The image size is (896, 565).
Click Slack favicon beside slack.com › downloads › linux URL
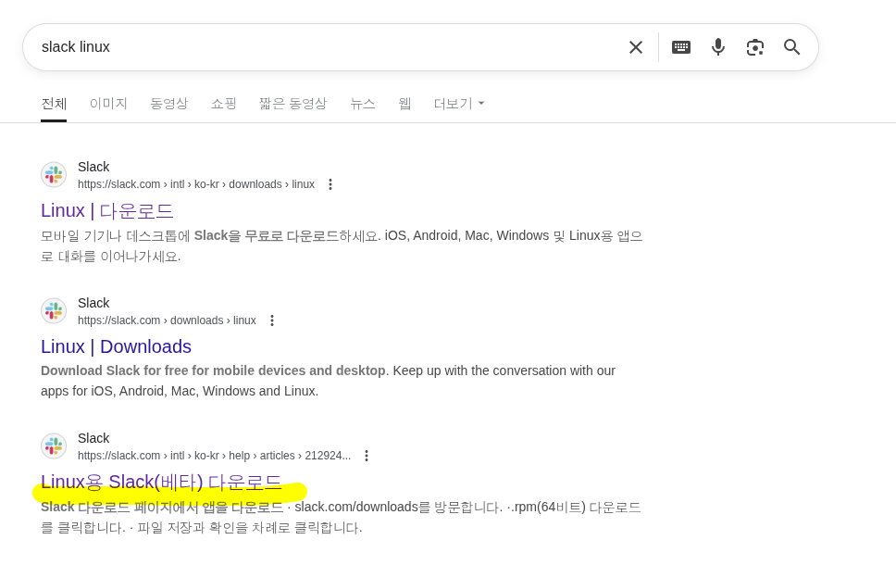coord(54,310)
